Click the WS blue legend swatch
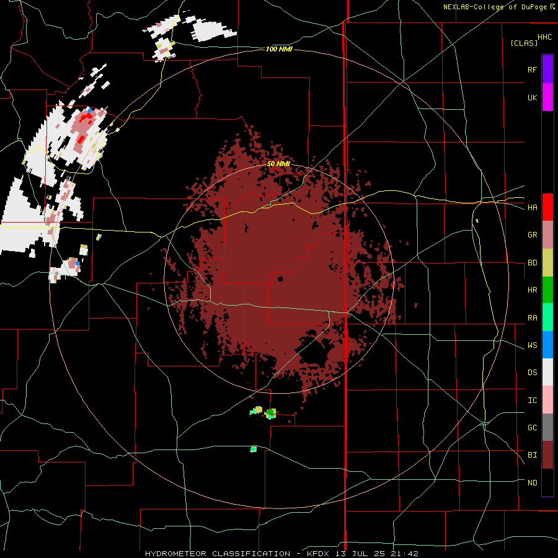 pos(547,345)
